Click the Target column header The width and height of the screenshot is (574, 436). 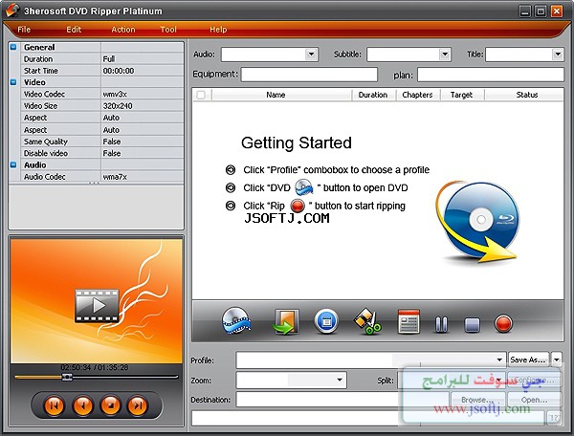462,95
